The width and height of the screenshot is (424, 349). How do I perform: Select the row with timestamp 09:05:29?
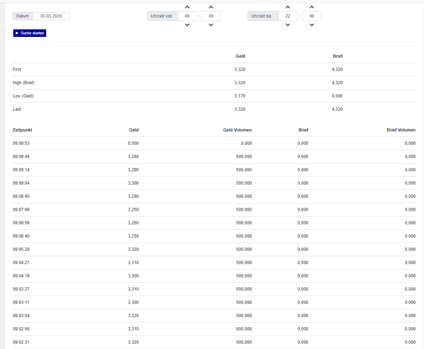pos(214,249)
